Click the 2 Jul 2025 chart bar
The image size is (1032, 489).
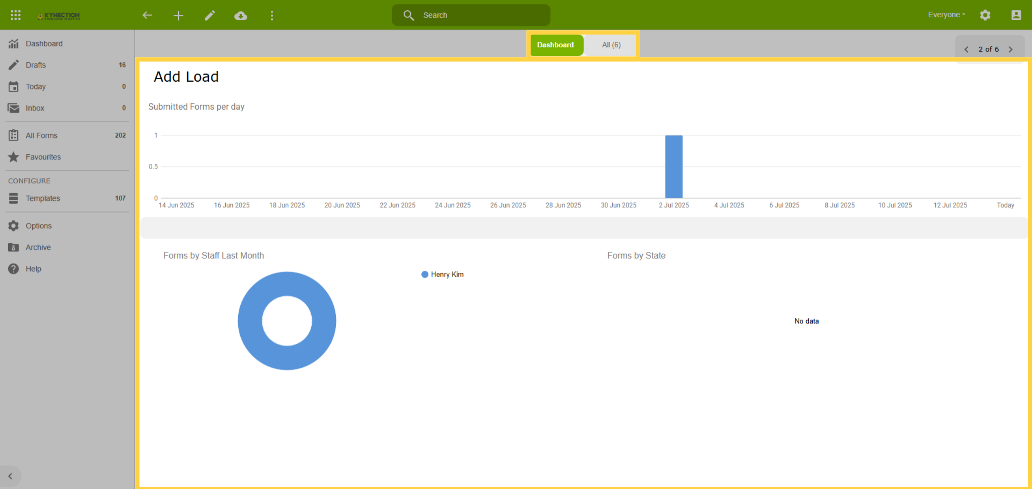click(674, 167)
